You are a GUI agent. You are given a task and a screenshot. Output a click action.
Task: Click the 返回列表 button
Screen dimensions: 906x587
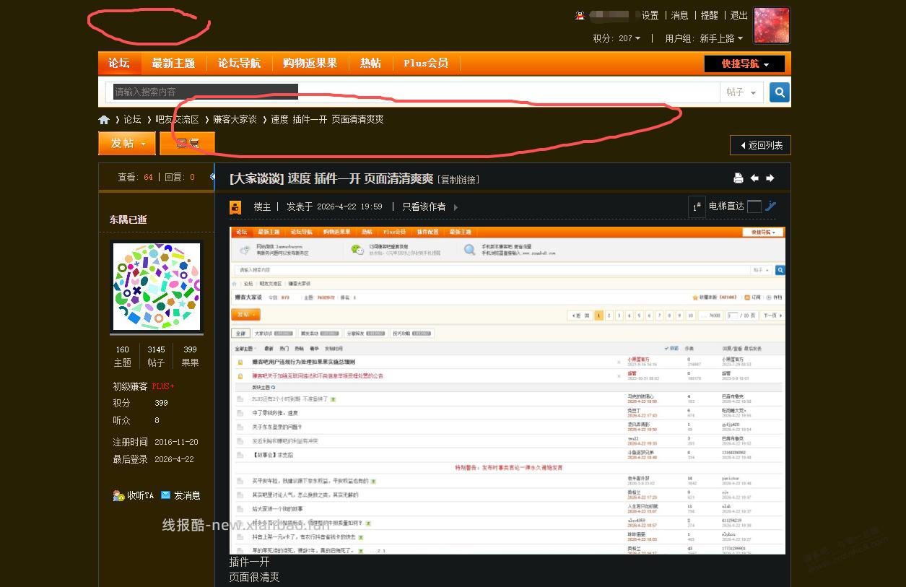click(760, 145)
